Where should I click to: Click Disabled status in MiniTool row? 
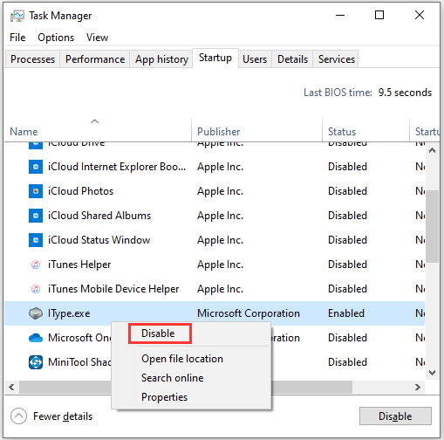(x=347, y=362)
